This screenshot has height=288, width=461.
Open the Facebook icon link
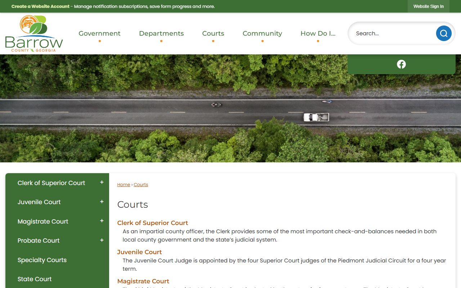coord(401,64)
